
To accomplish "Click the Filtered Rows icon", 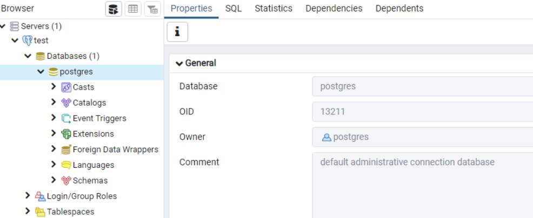I will click(153, 9).
